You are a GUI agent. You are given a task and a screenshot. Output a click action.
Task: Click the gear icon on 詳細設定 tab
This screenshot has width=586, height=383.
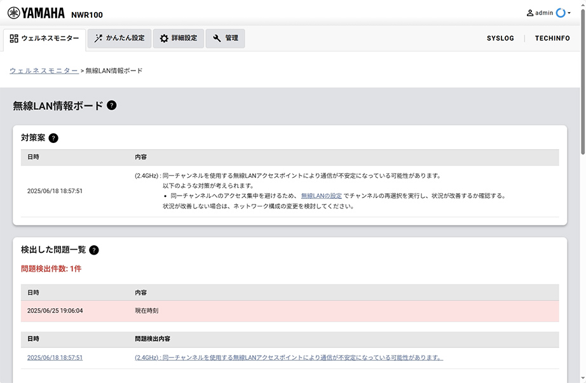(x=163, y=38)
